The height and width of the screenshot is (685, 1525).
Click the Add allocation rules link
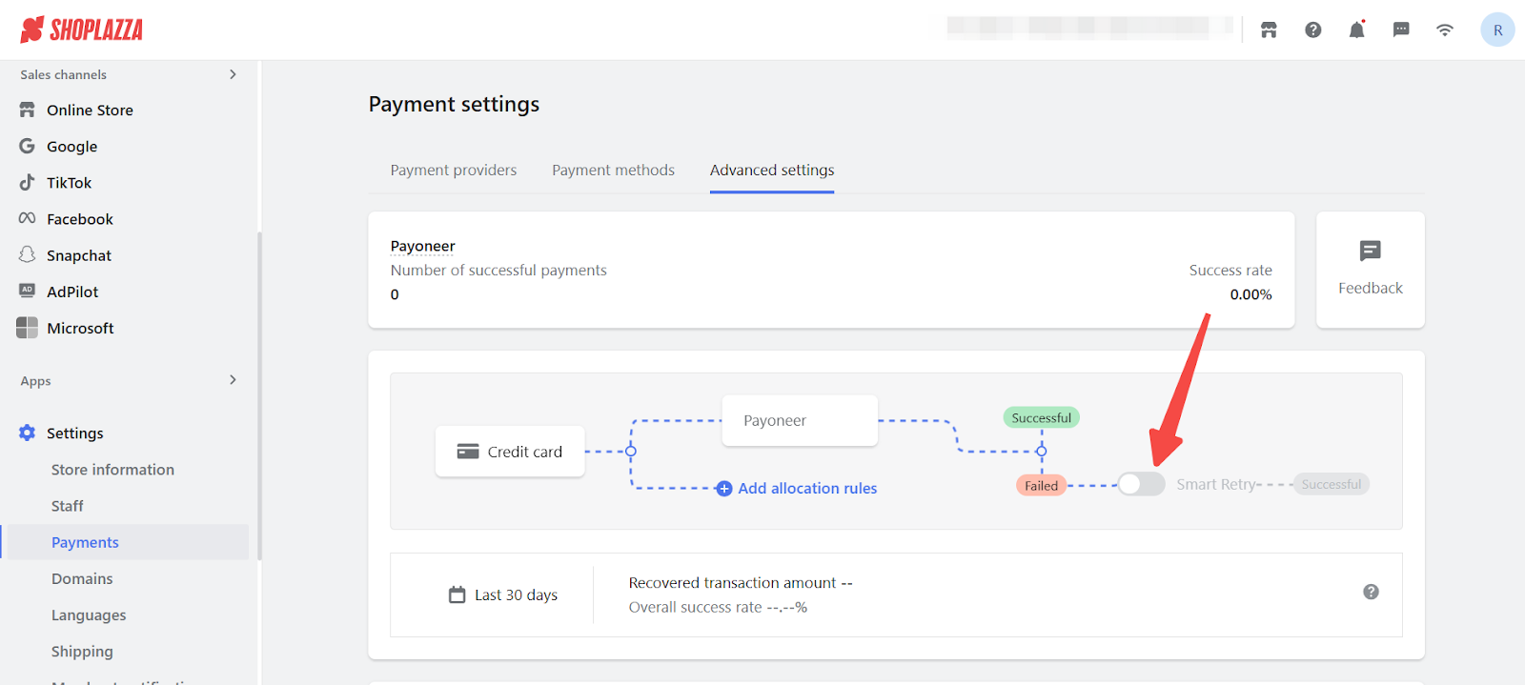[807, 488]
